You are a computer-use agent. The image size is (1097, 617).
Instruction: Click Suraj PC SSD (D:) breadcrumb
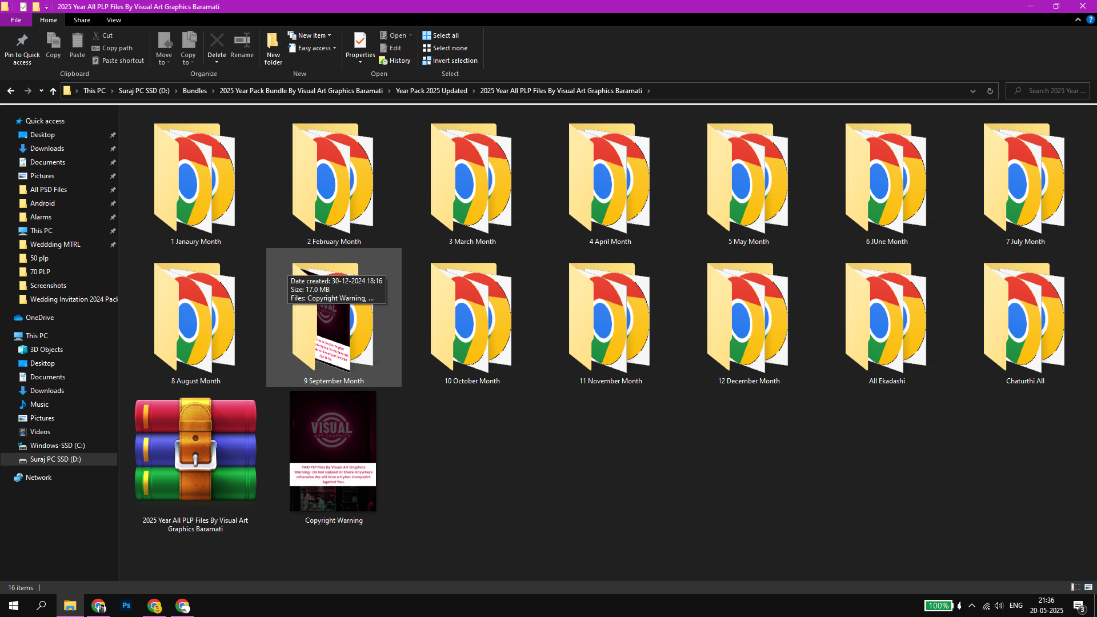[x=144, y=91]
